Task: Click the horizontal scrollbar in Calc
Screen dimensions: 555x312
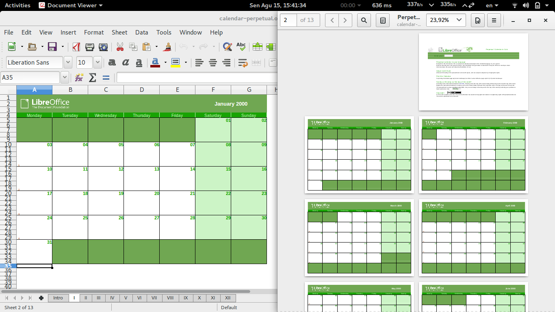Action: 126,291
